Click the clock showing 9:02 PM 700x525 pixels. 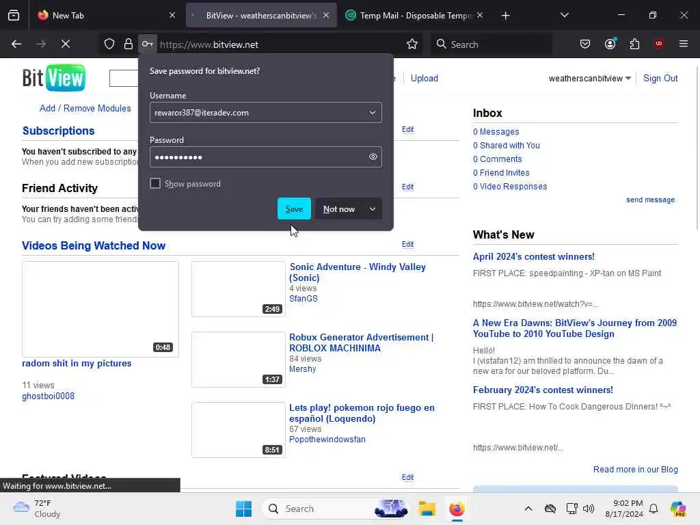click(x=624, y=509)
